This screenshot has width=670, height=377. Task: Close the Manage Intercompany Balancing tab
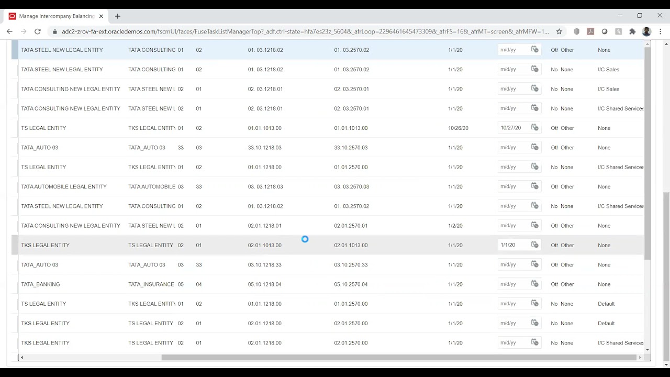click(x=101, y=16)
